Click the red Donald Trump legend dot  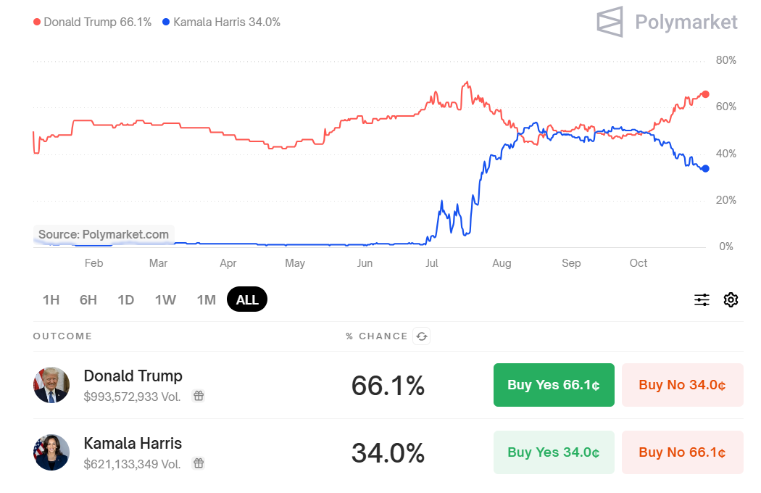37,22
